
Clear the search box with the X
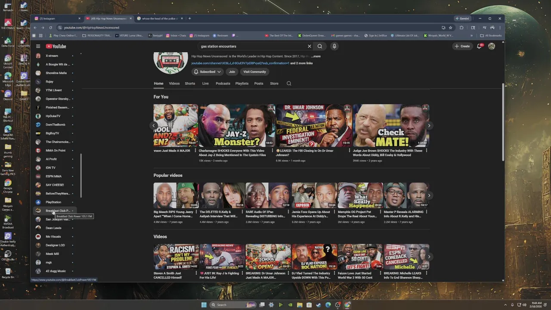pyautogui.click(x=309, y=46)
